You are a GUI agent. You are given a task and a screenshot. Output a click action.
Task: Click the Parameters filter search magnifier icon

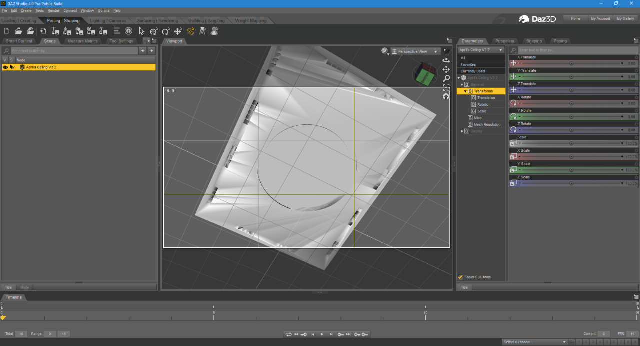point(513,50)
